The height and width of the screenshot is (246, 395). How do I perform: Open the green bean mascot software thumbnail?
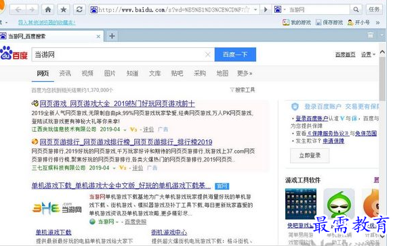[x=339, y=204]
